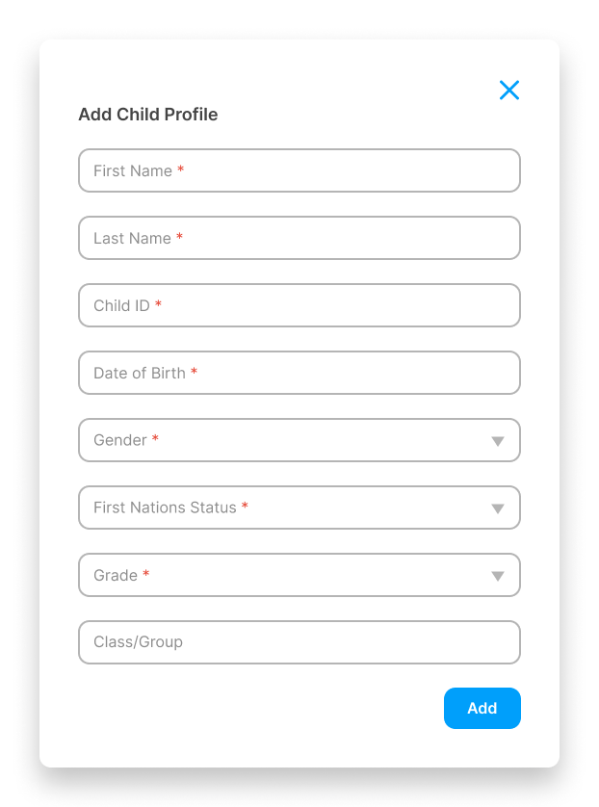Open the Gender selection dropdown
This screenshot has width=599, height=807.
coord(299,440)
